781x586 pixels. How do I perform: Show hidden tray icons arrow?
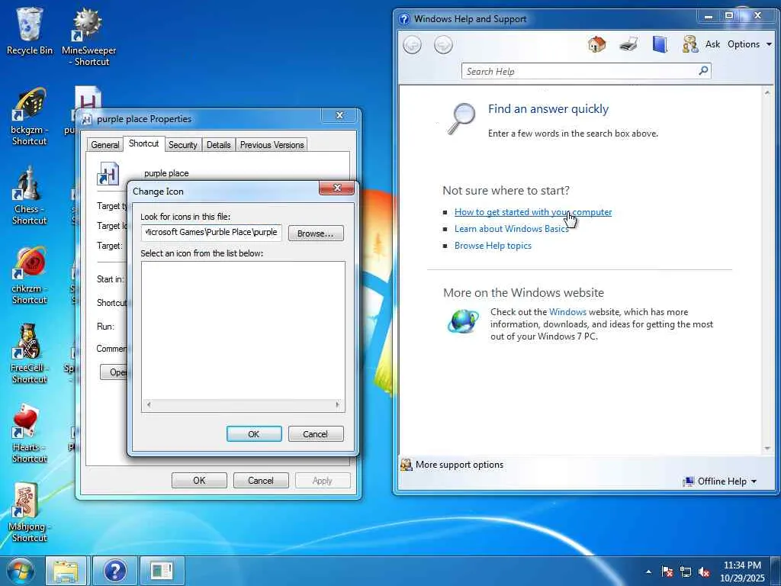(648, 572)
